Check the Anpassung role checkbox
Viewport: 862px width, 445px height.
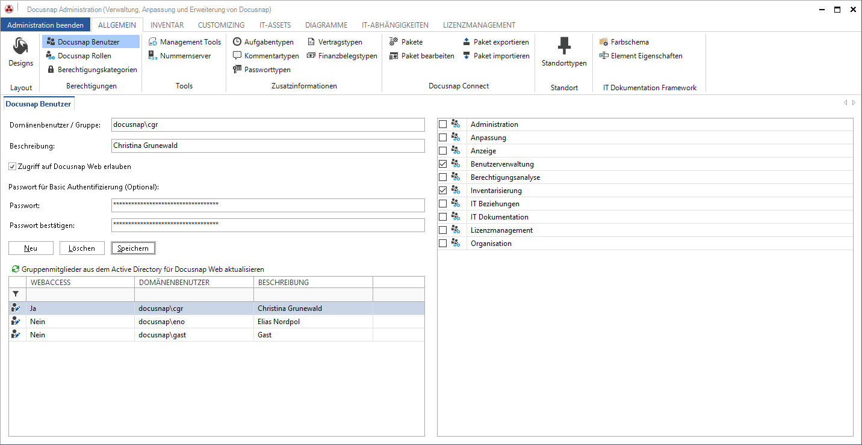[443, 138]
